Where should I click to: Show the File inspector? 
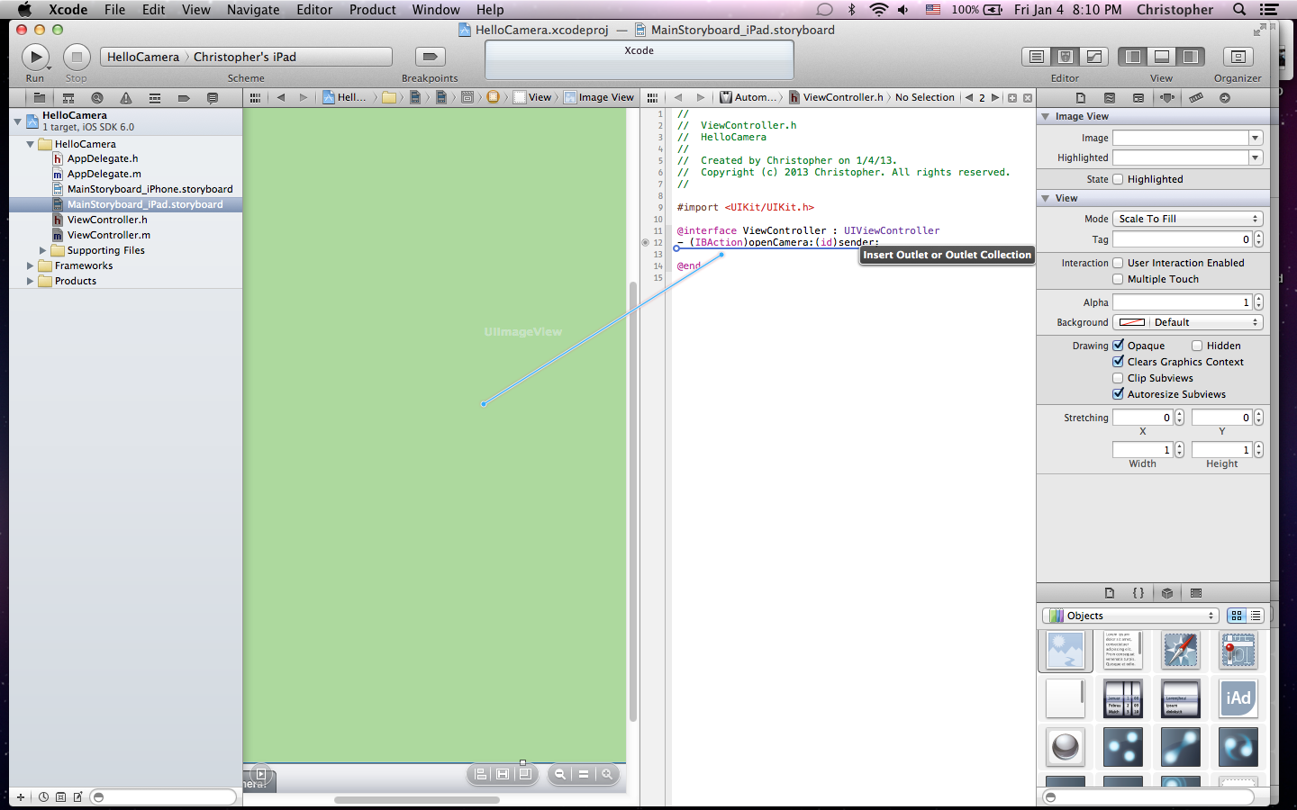pyautogui.click(x=1081, y=98)
